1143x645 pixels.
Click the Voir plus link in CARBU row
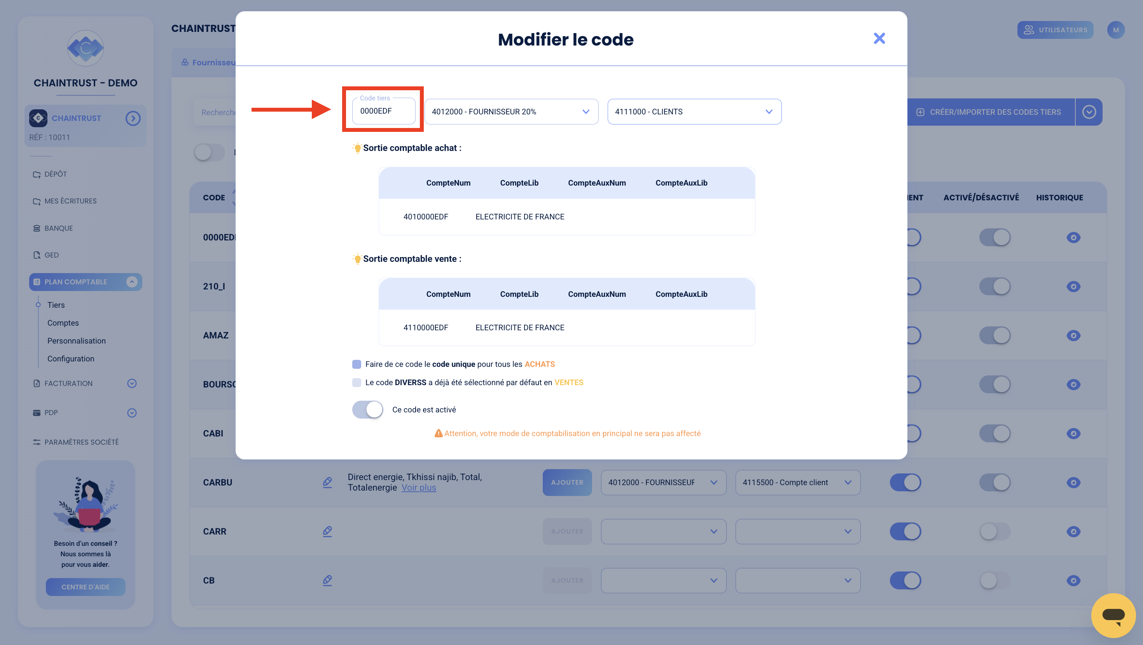pos(418,487)
